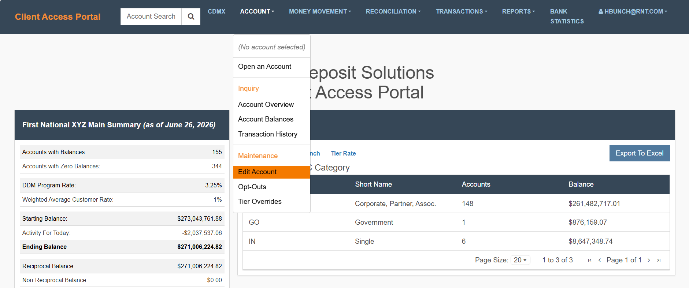The height and width of the screenshot is (288, 689).
Task: Select Open an Account menu entry
Action: 272,67
